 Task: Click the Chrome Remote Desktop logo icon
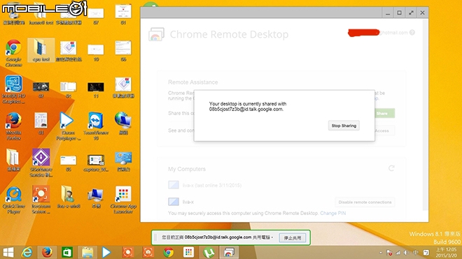tap(156, 34)
